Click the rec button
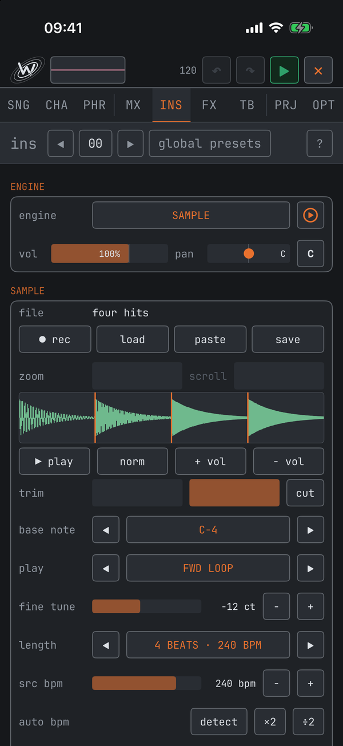This screenshot has height=746, width=343. [55, 339]
